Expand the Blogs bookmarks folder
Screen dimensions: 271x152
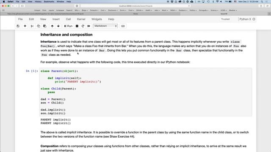click(84, 10)
